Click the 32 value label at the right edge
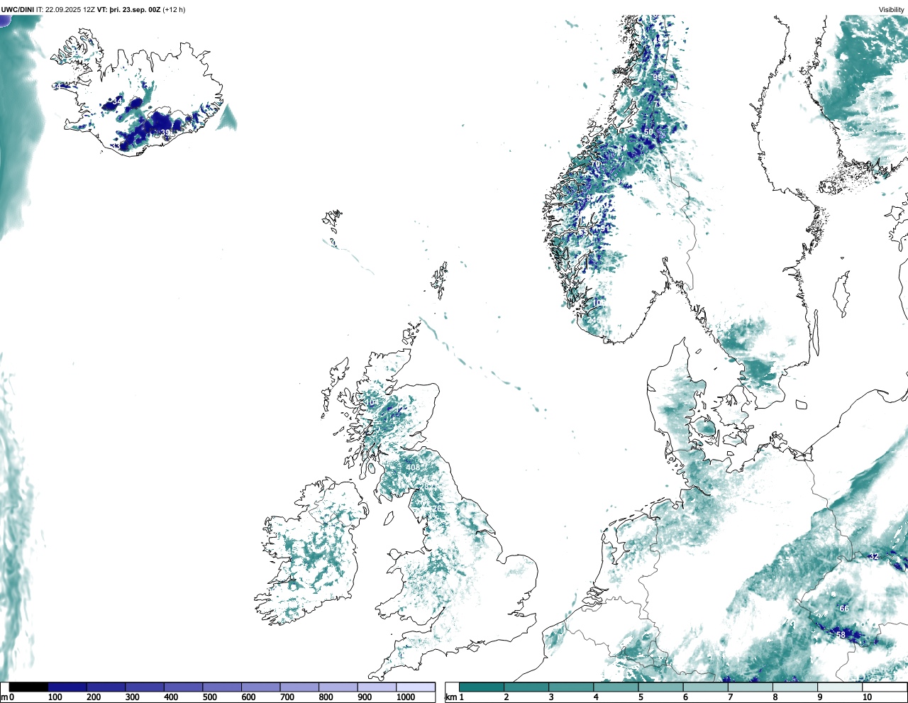The image size is (908, 703). point(874,557)
